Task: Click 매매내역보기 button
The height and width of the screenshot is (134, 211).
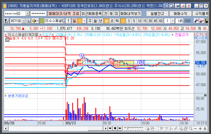Action: click(x=130, y=14)
